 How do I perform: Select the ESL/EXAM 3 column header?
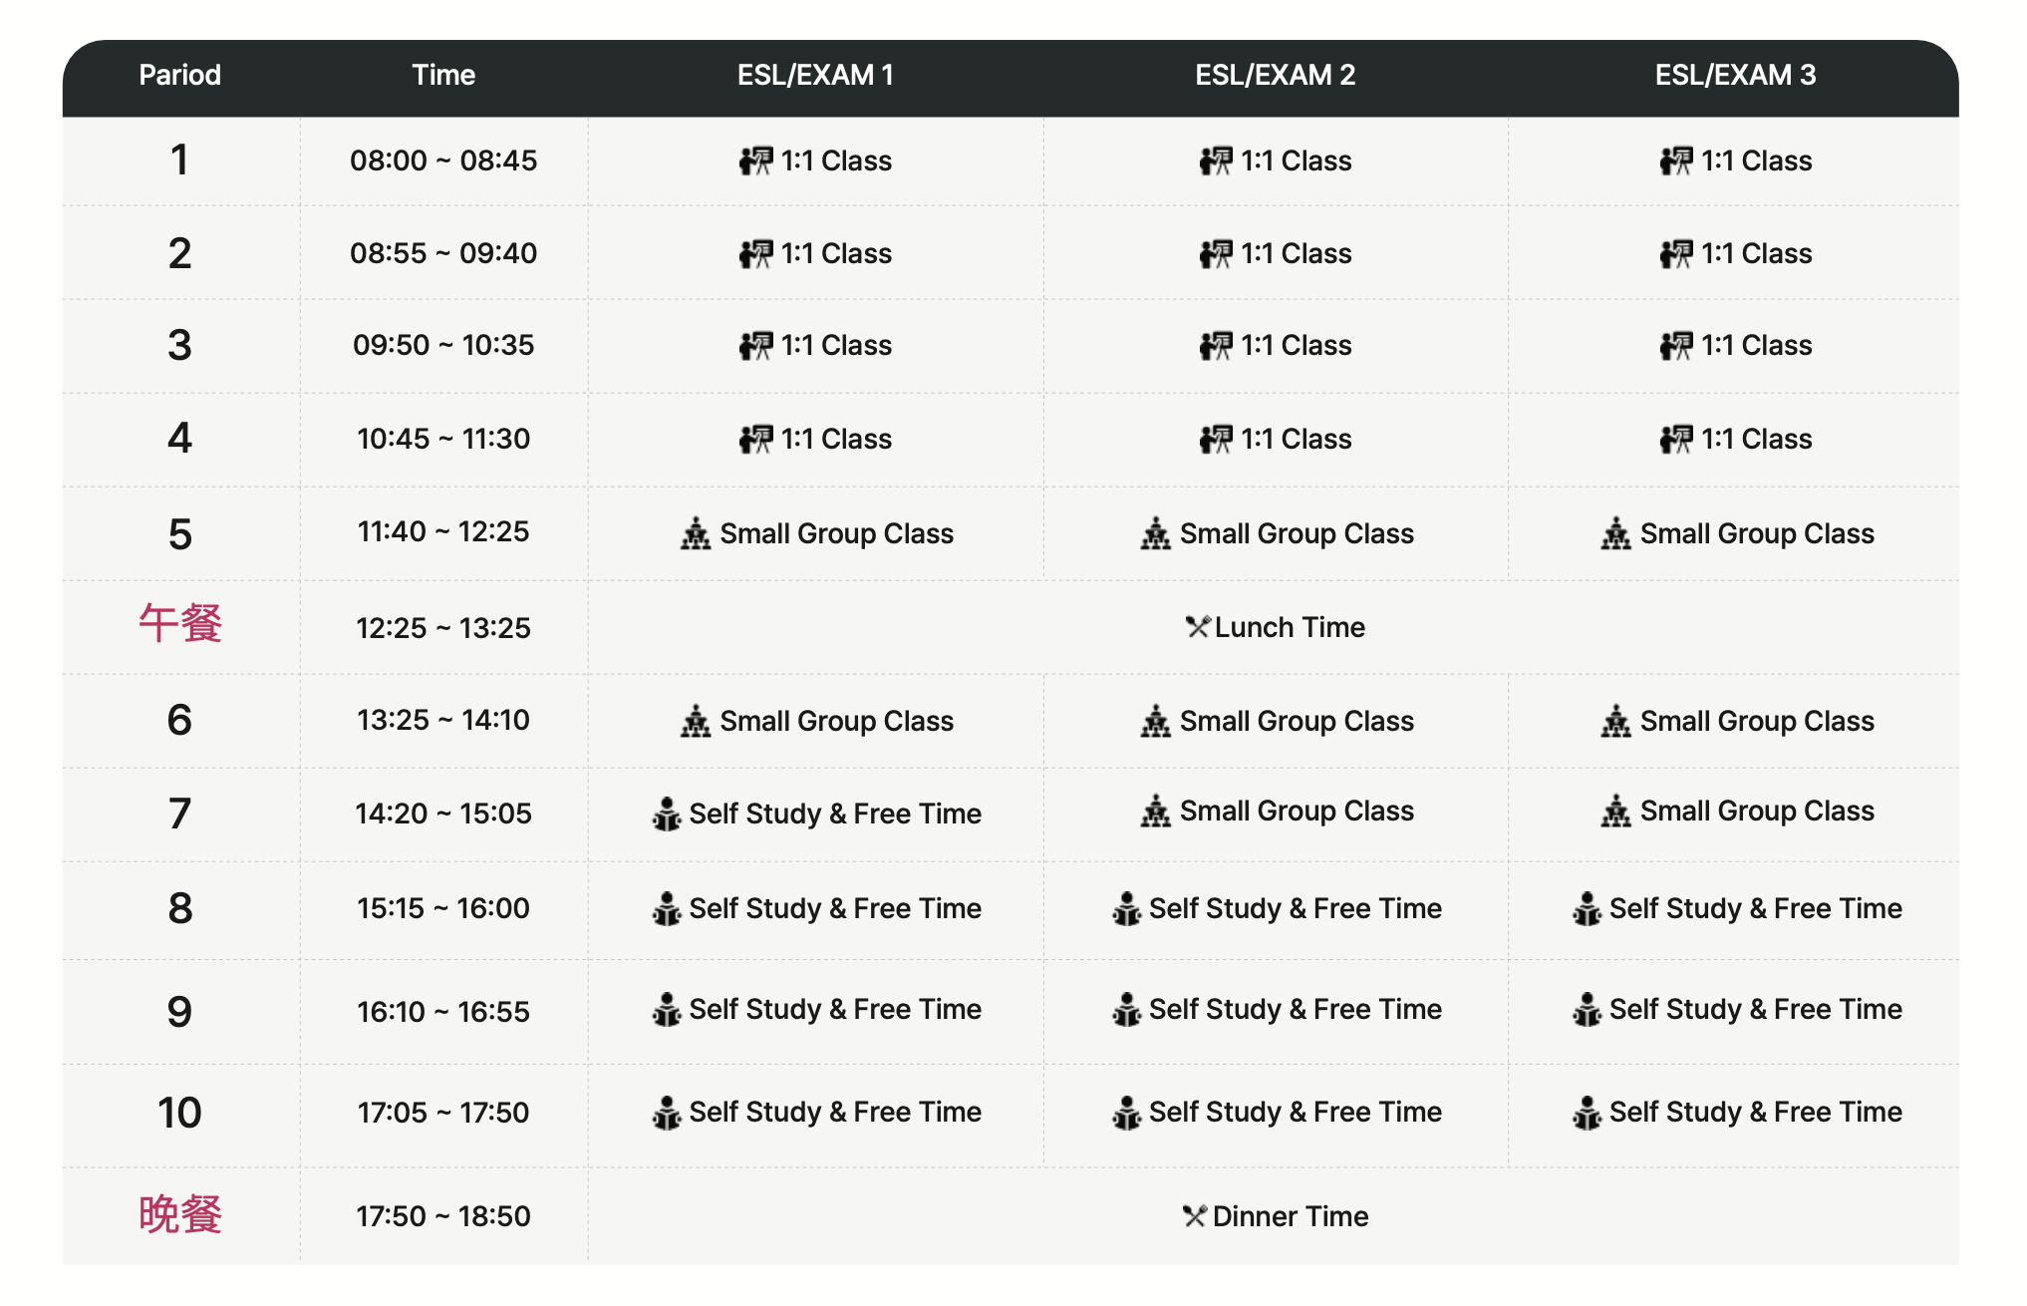pos(1735,75)
